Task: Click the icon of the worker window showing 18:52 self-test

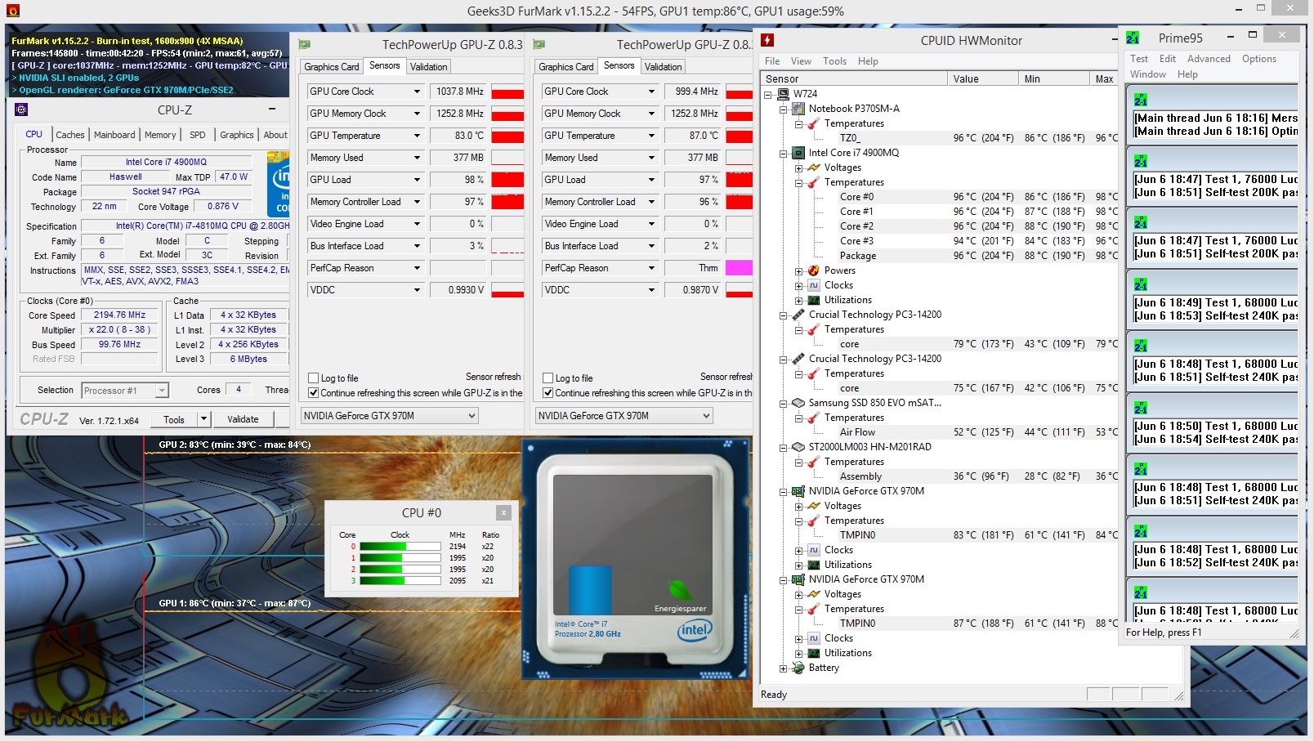Action: tap(1141, 531)
